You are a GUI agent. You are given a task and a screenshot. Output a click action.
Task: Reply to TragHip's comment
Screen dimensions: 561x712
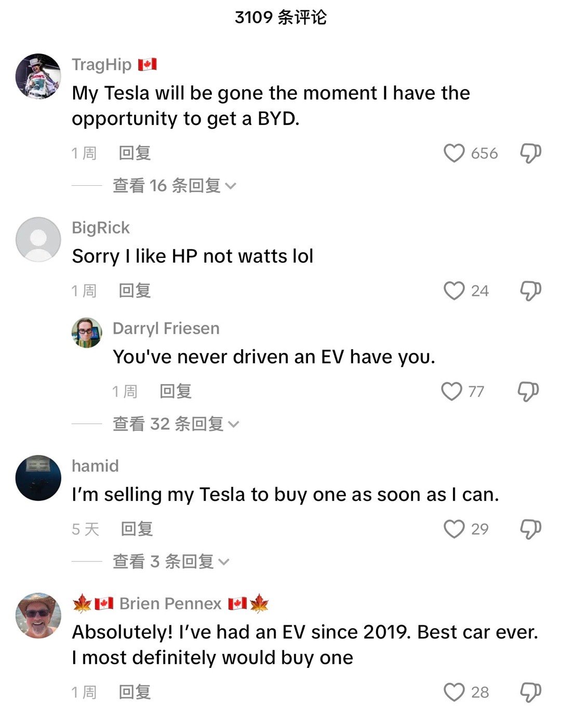pos(135,153)
